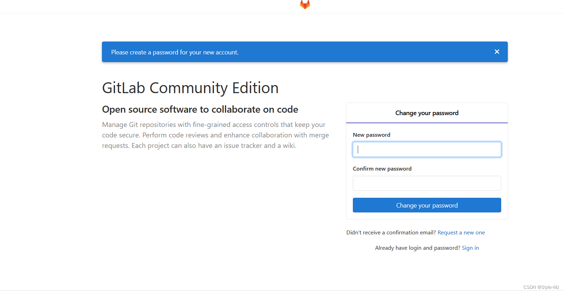Dismiss the blue password notice banner
The height and width of the screenshot is (293, 564).
tap(497, 52)
